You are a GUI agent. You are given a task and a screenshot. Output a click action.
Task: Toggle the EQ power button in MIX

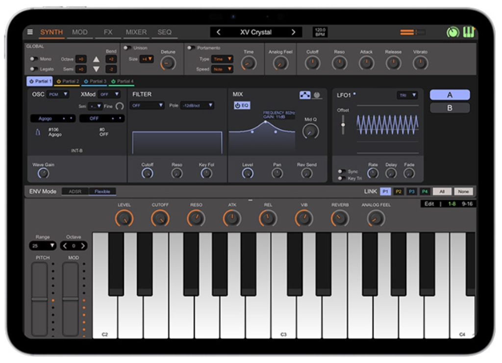[x=242, y=105]
